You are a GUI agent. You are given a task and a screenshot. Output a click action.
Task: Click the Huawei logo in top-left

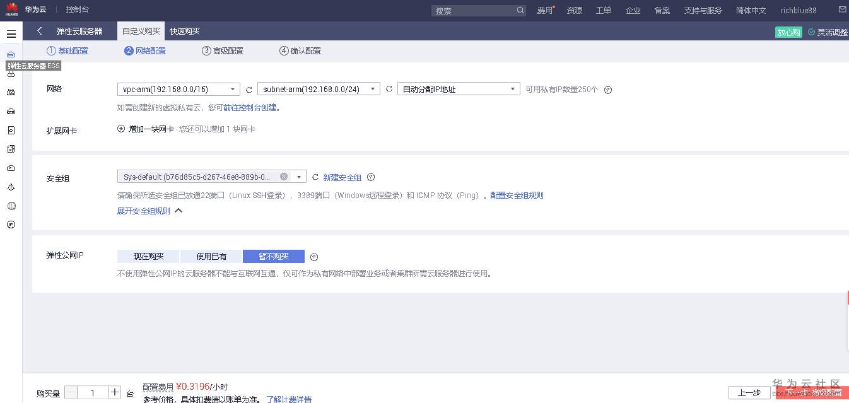tap(11, 10)
